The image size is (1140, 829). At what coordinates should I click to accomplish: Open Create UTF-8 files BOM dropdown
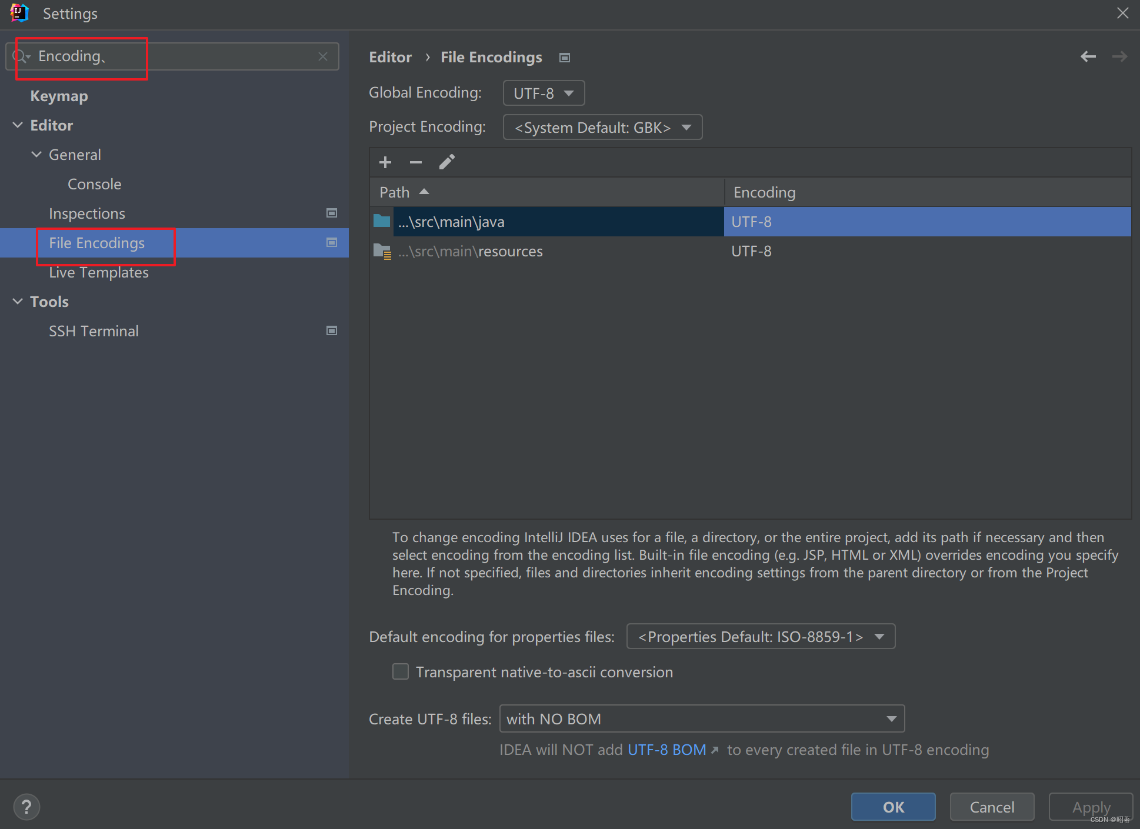pyautogui.click(x=701, y=718)
